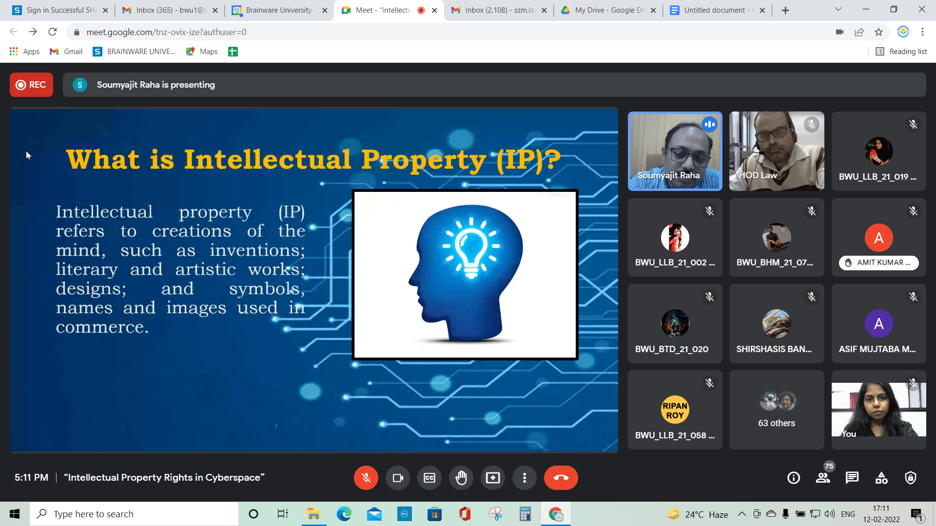The image size is (936, 526).
Task: Turn off your camera
Action: (x=397, y=478)
